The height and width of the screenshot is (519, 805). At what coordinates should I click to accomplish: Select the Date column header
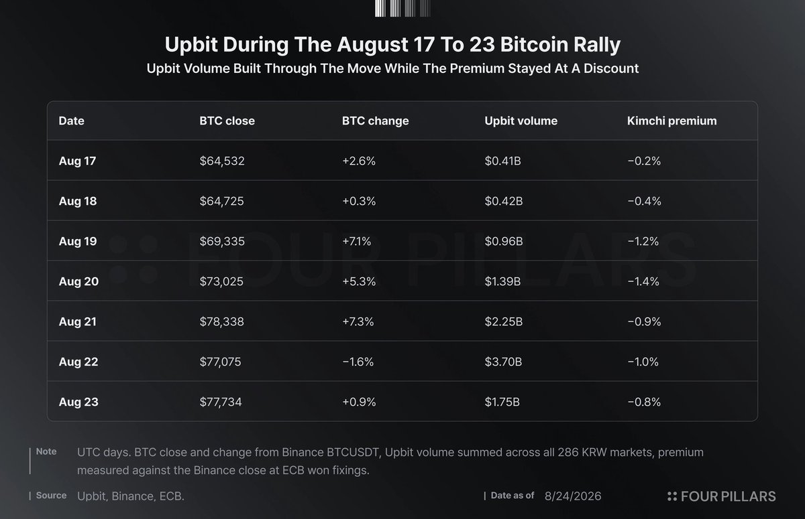coord(72,121)
